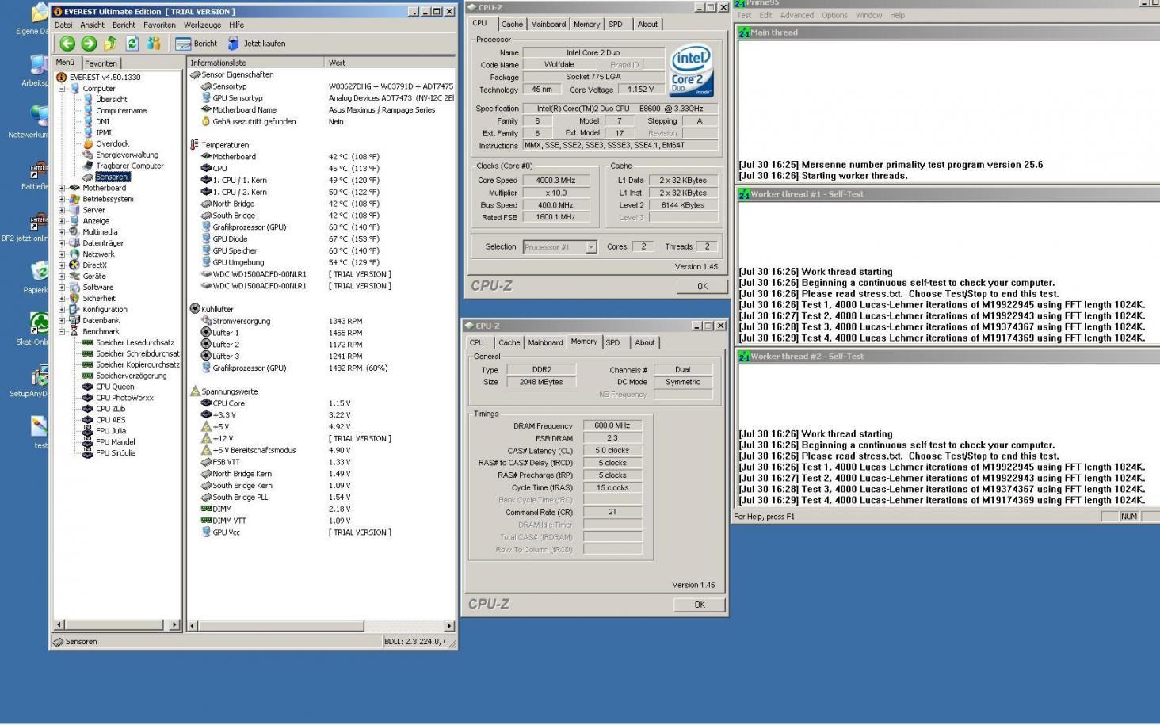Select the FPU Julia benchmark item
The image size is (1160, 725).
[x=111, y=431]
